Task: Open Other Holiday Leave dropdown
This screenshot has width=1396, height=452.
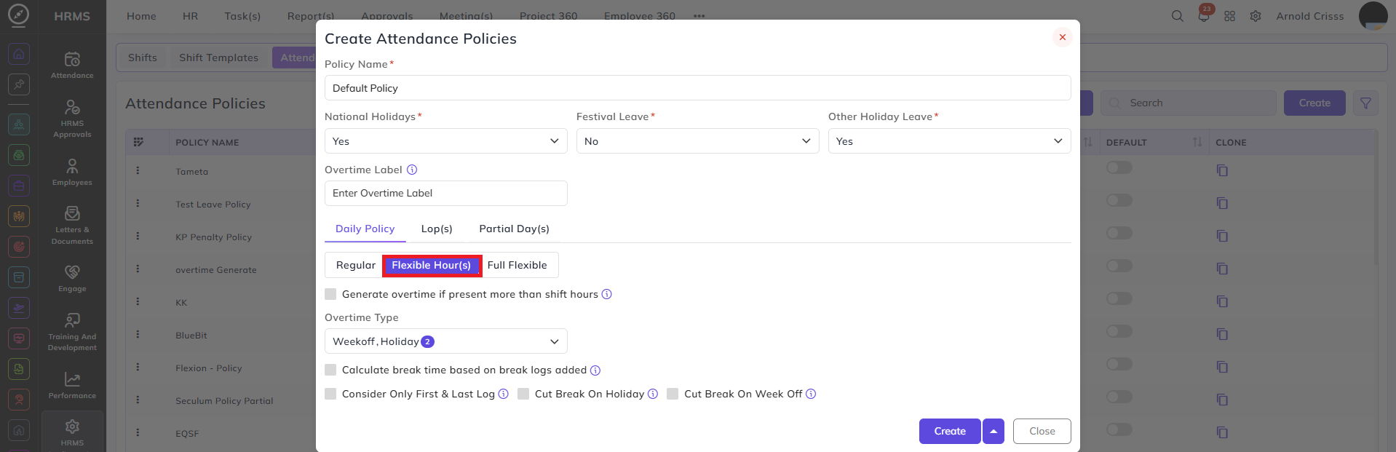Action: point(949,141)
